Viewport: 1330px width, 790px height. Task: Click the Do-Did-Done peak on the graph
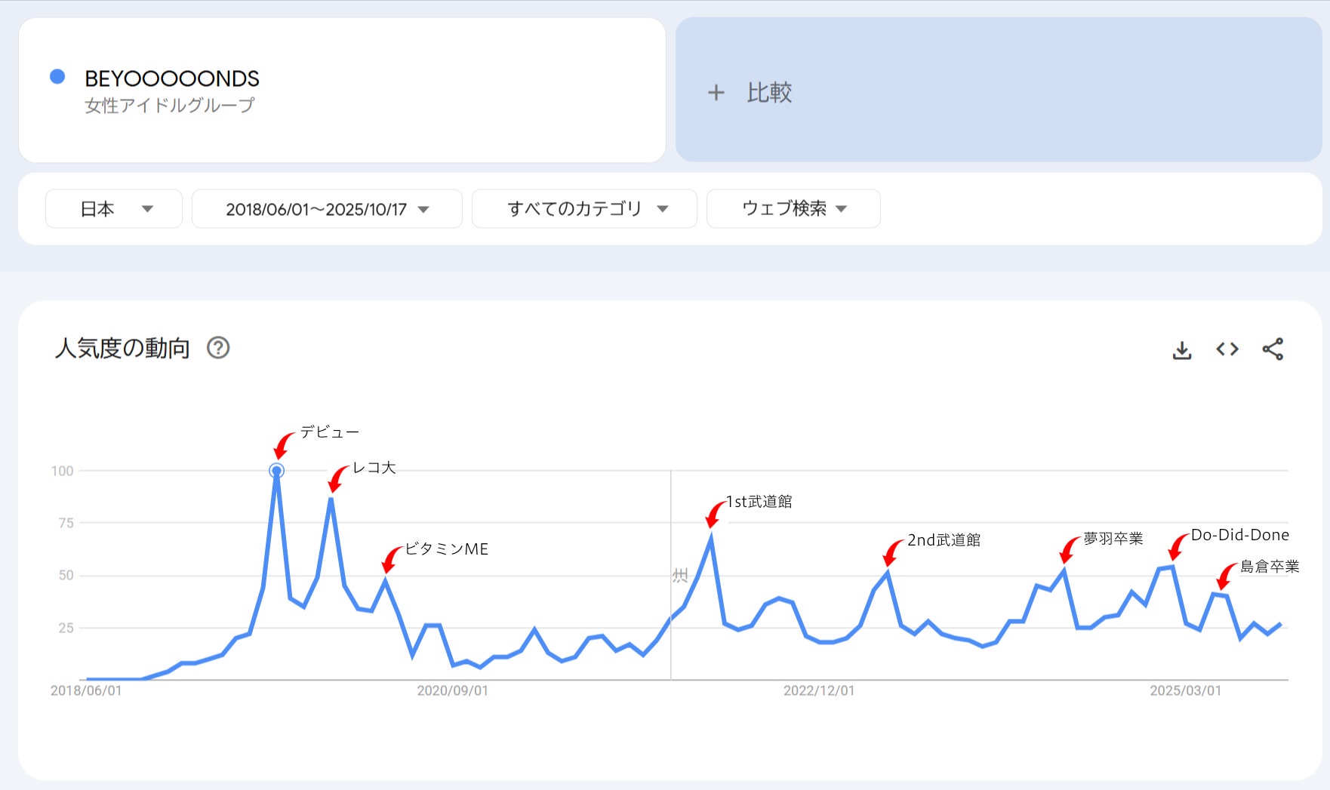coord(1172,566)
